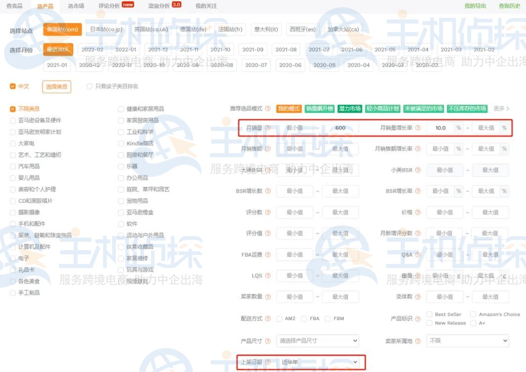Click 价格 minimum value field
The width and height of the screenshot is (526, 372).
point(445,212)
